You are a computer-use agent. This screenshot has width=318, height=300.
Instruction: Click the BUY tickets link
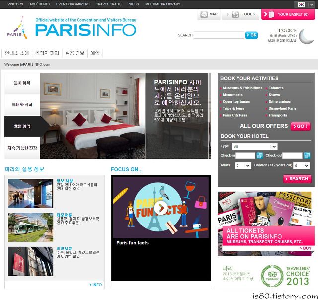coord(305,248)
